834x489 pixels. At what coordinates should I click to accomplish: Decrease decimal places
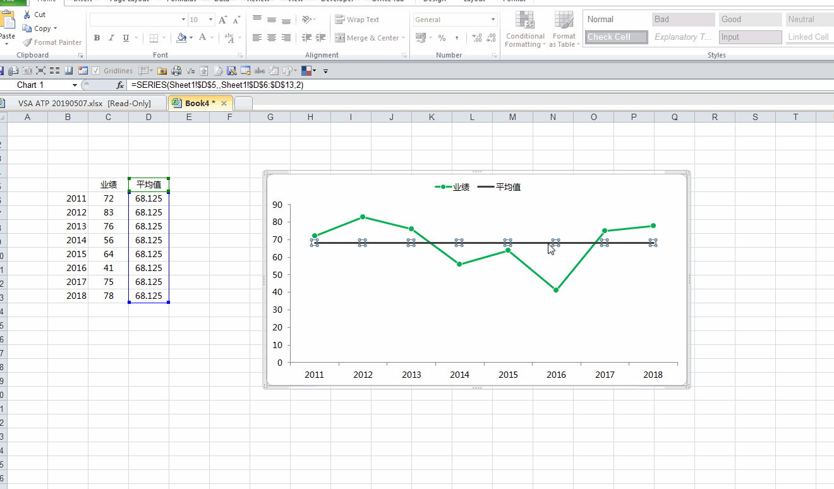[492, 38]
